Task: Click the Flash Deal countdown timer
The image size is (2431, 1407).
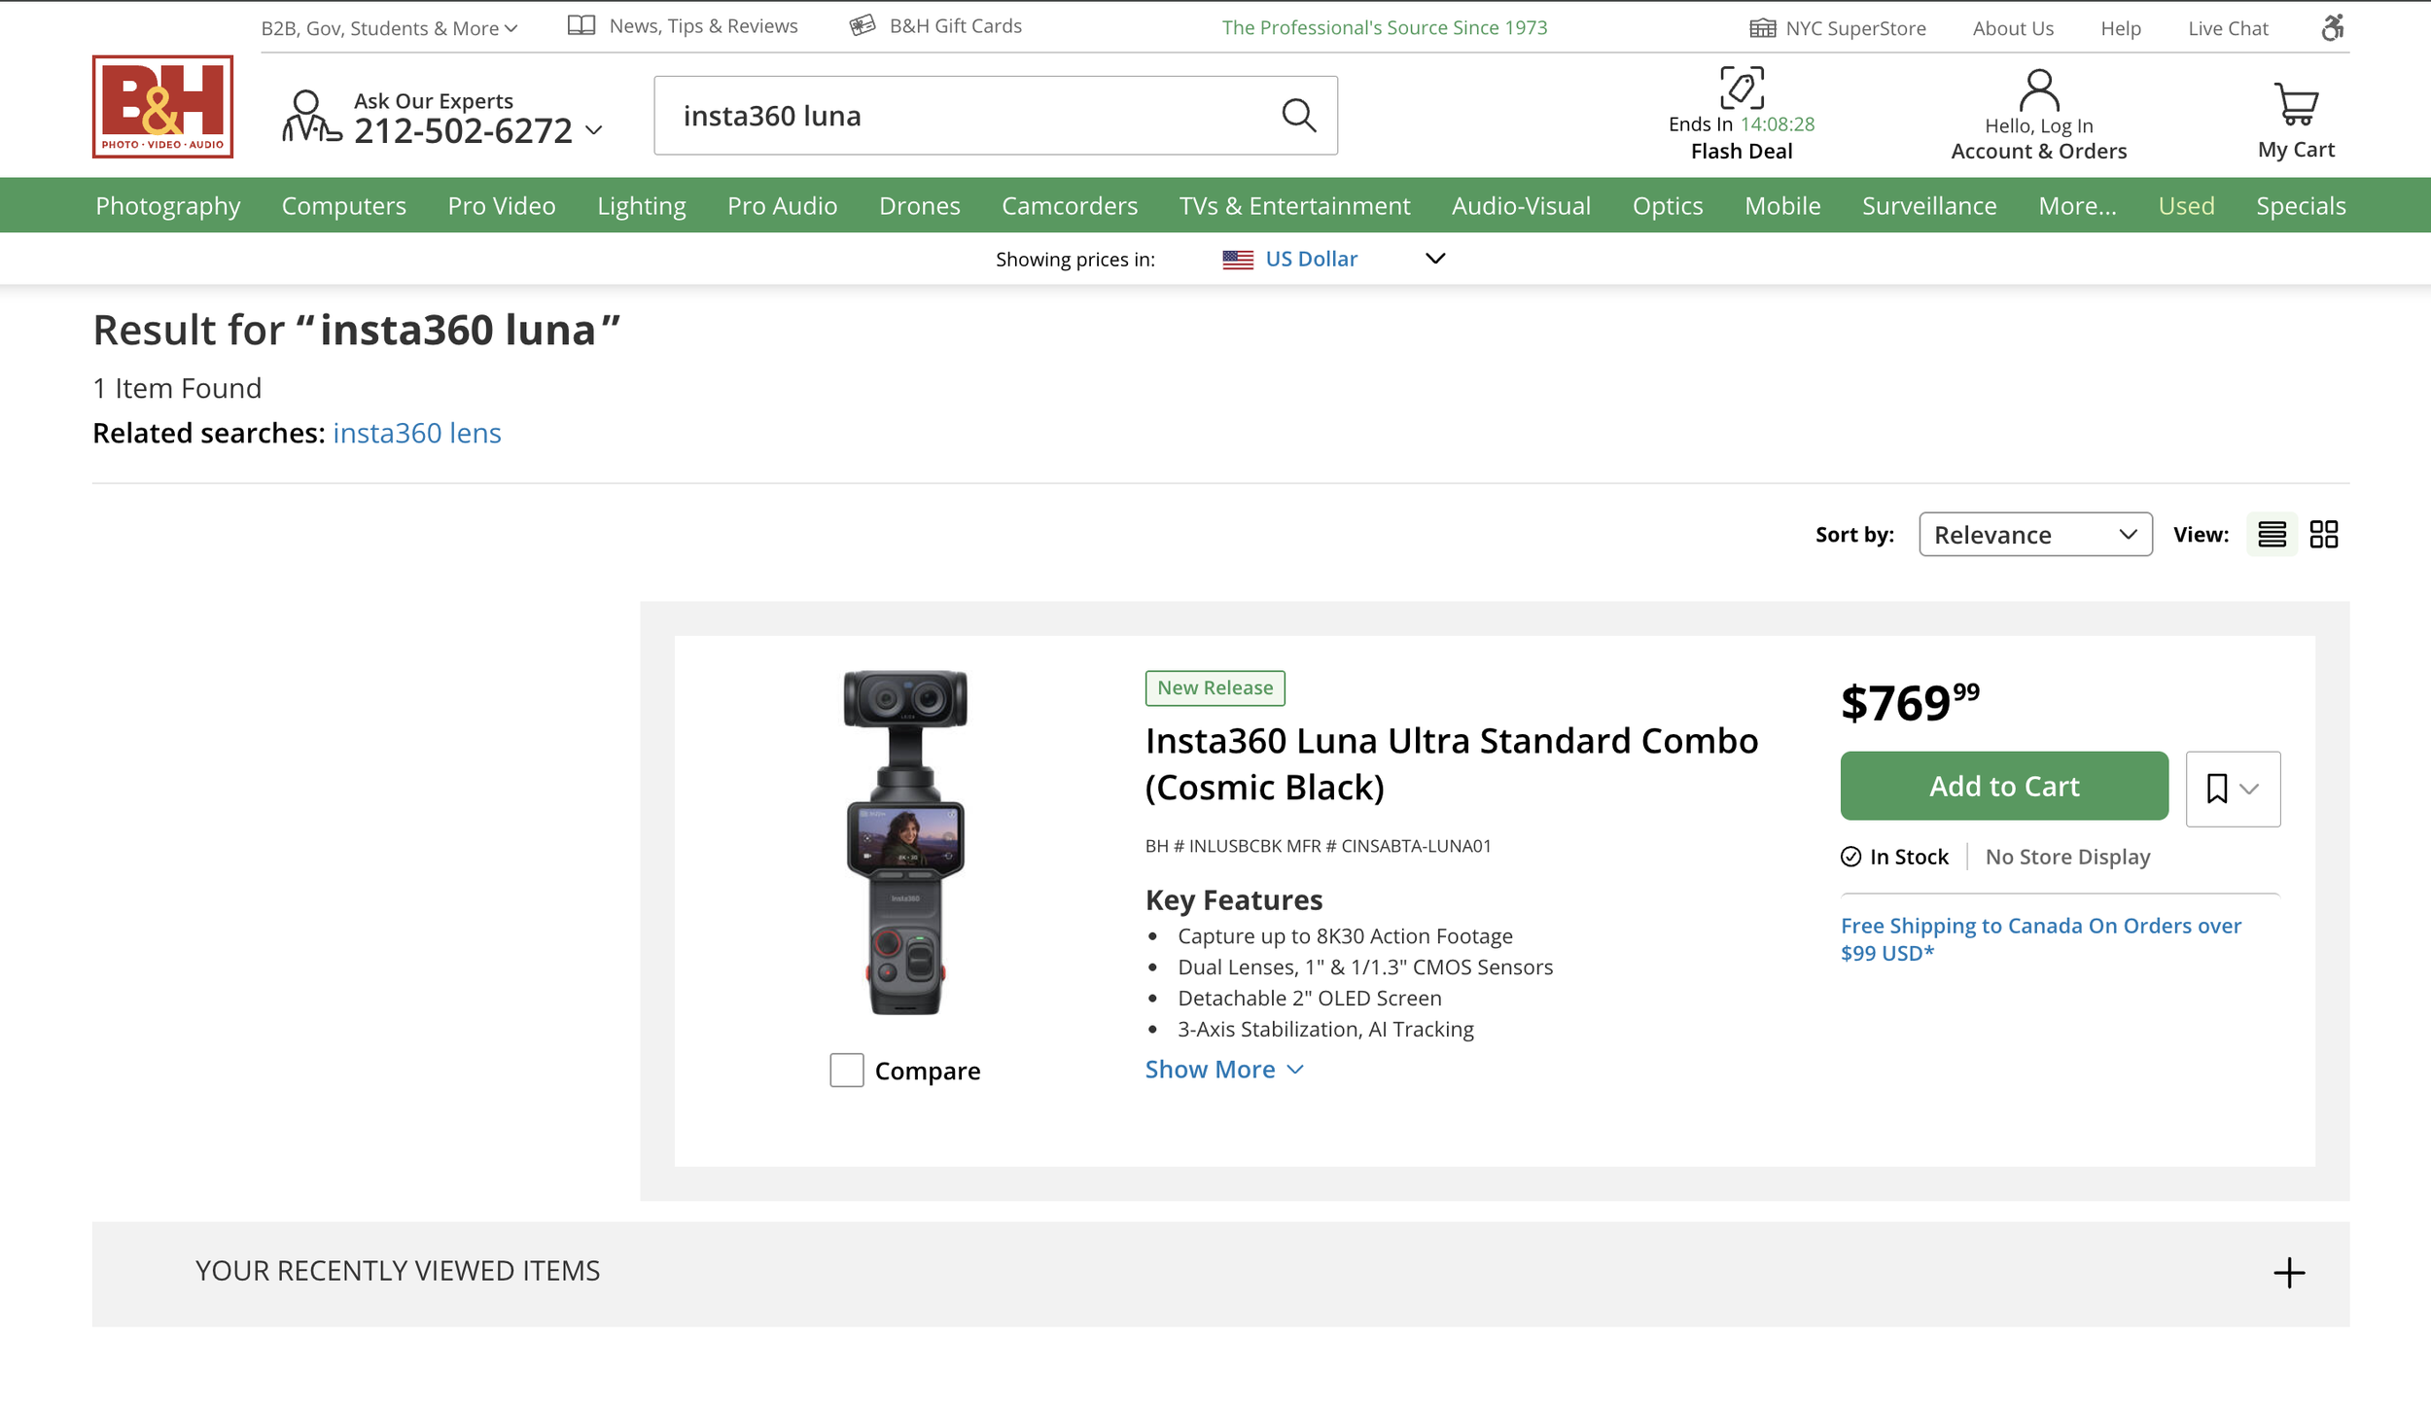Action: [1778, 124]
